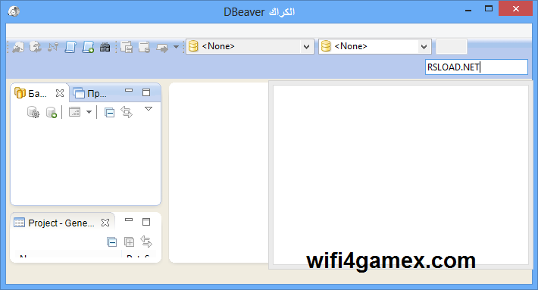This screenshot has width=538, height=290.
Task: Open the second <None> database dropdown
Action: point(374,46)
